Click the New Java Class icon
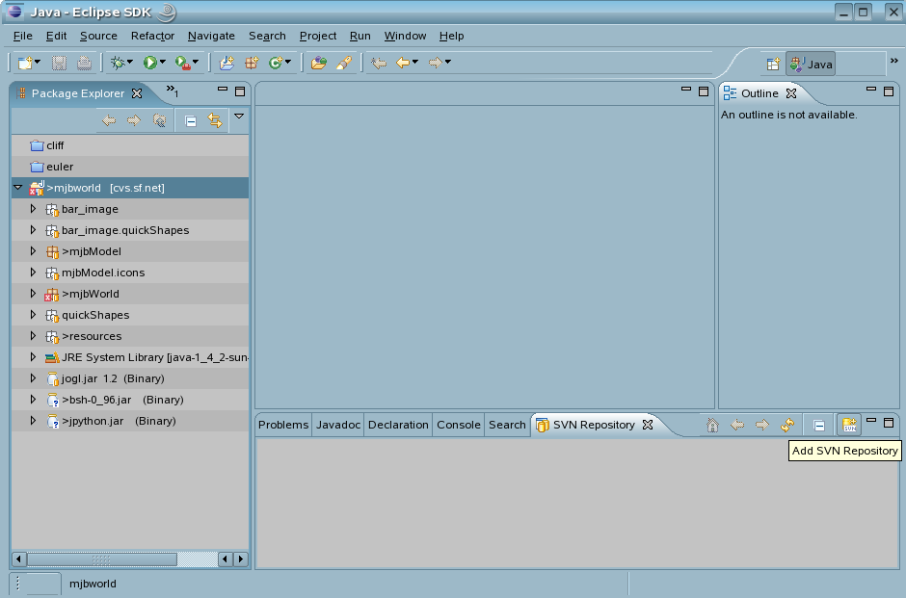Image resolution: width=906 pixels, height=598 pixels. click(276, 63)
